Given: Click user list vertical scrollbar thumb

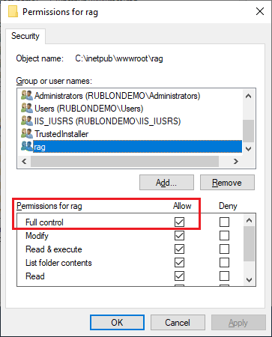Looking at the screenshot, I should coord(248,131).
